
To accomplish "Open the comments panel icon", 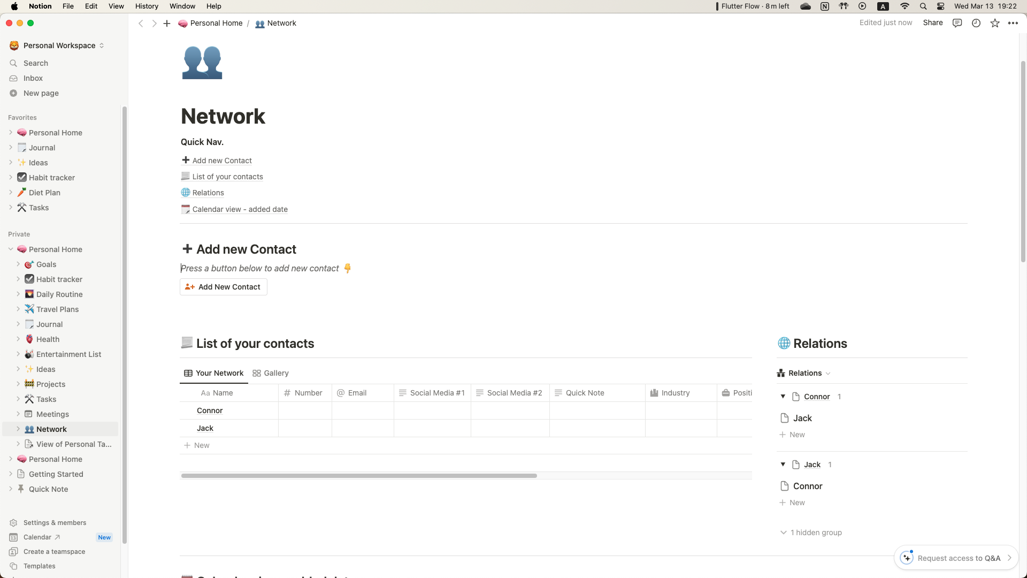I will tap(957, 23).
